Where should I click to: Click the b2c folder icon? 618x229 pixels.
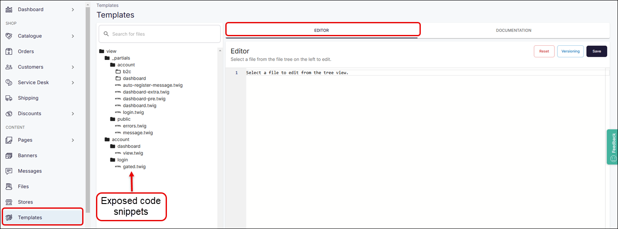118,72
